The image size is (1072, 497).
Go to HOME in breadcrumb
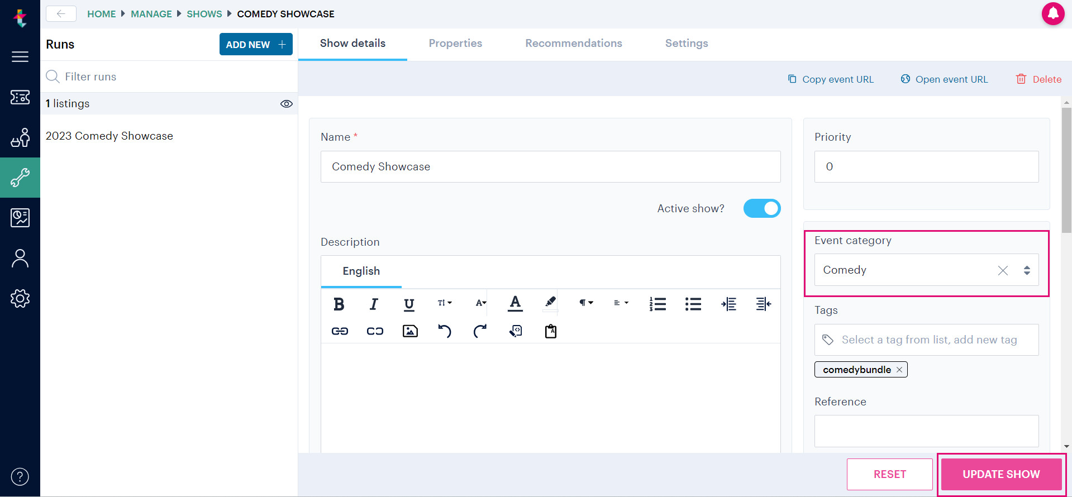point(102,14)
